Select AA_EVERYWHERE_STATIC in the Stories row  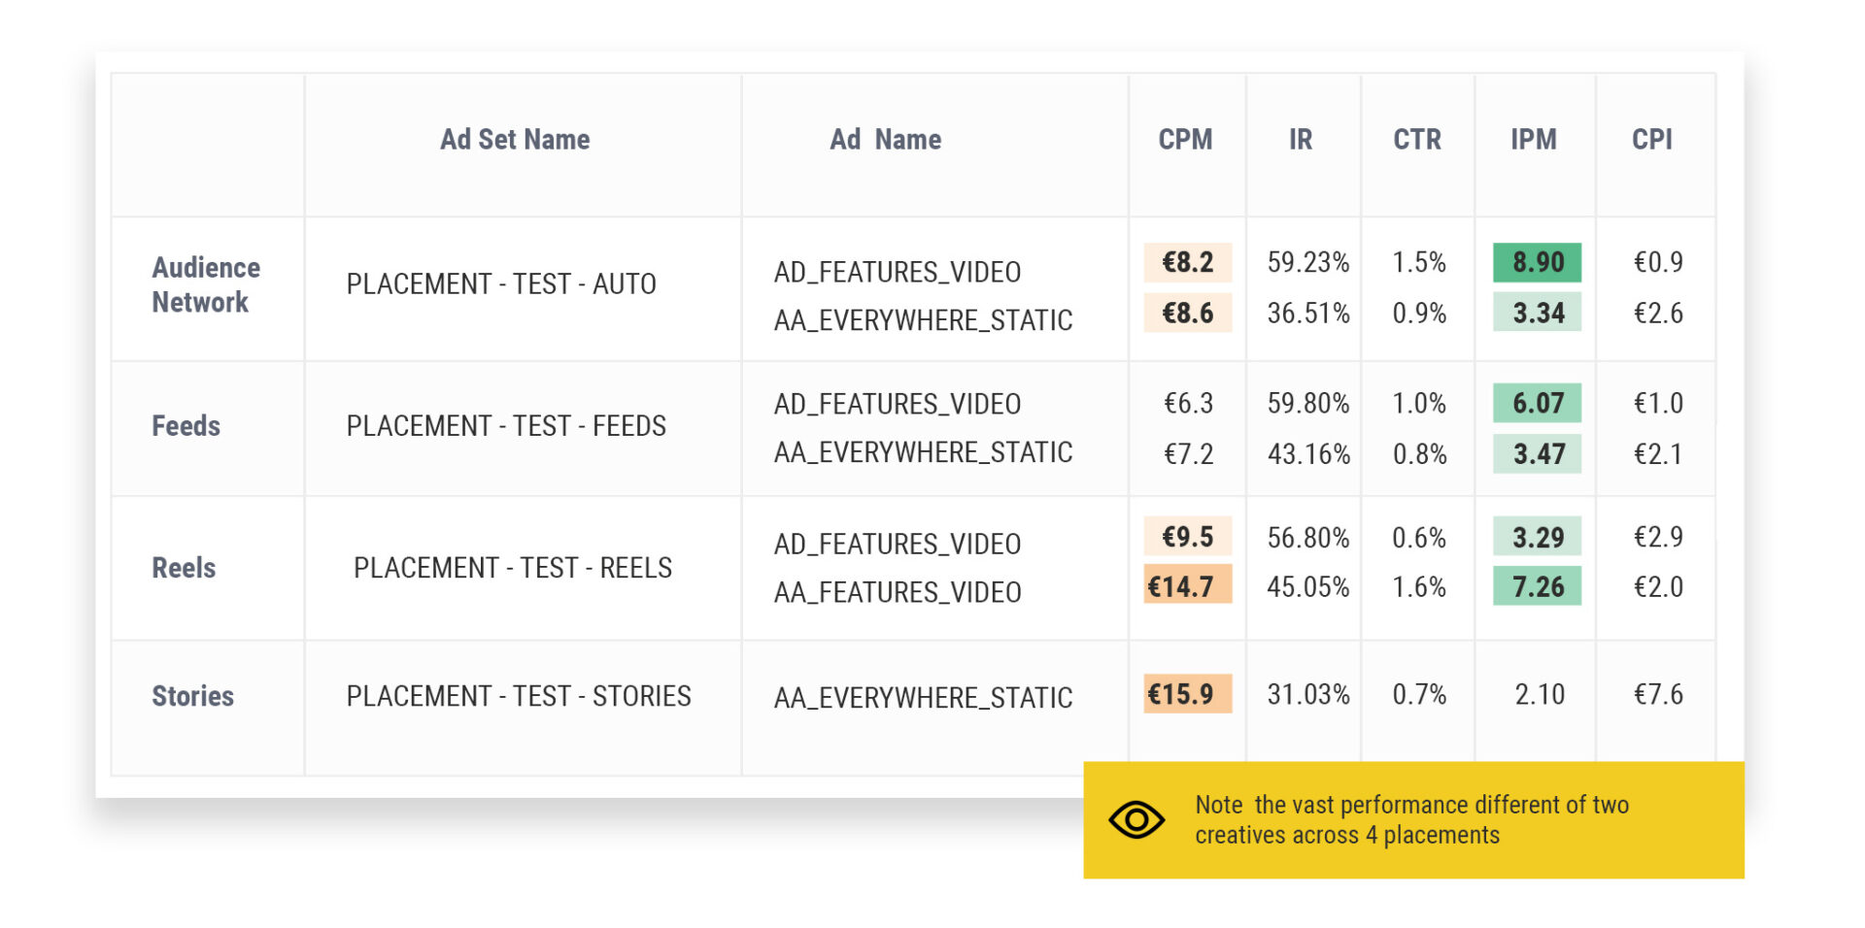923,697
